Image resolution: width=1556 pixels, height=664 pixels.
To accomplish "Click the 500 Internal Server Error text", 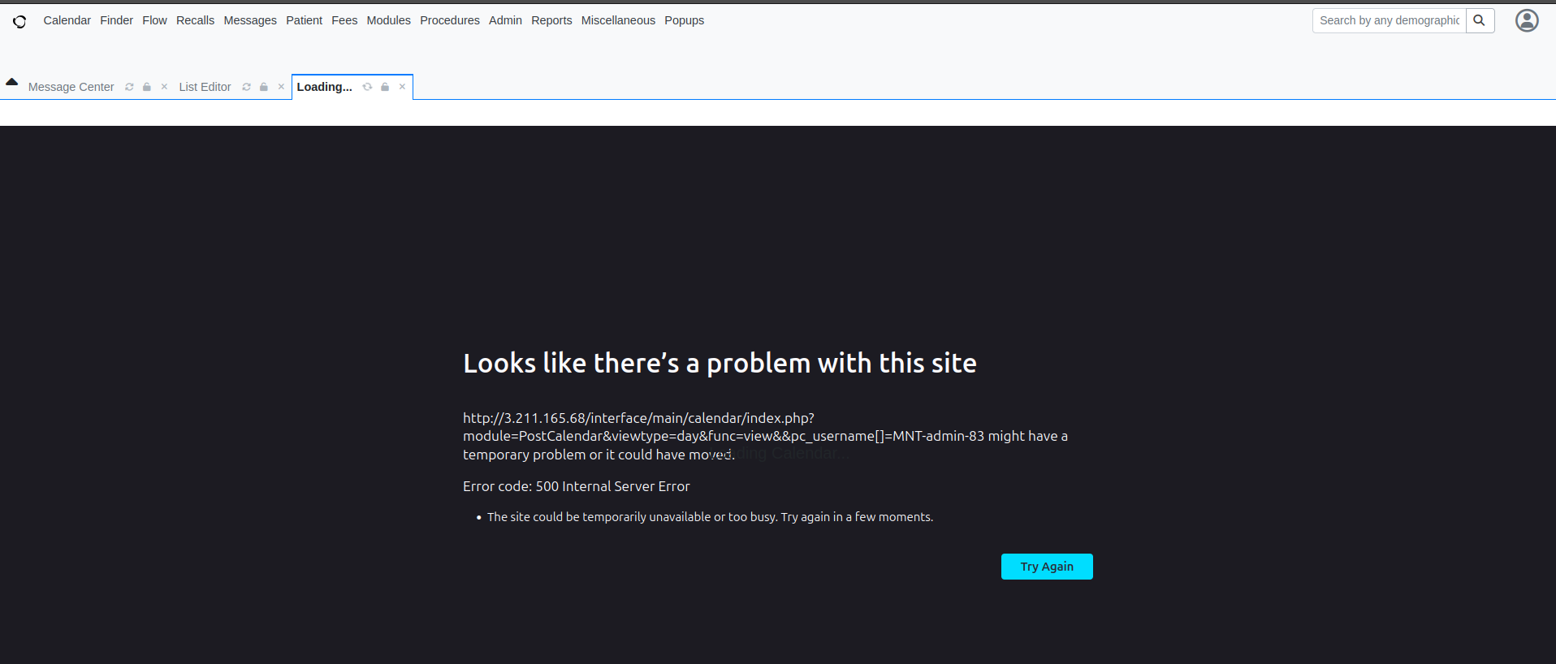I will pos(612,486).
